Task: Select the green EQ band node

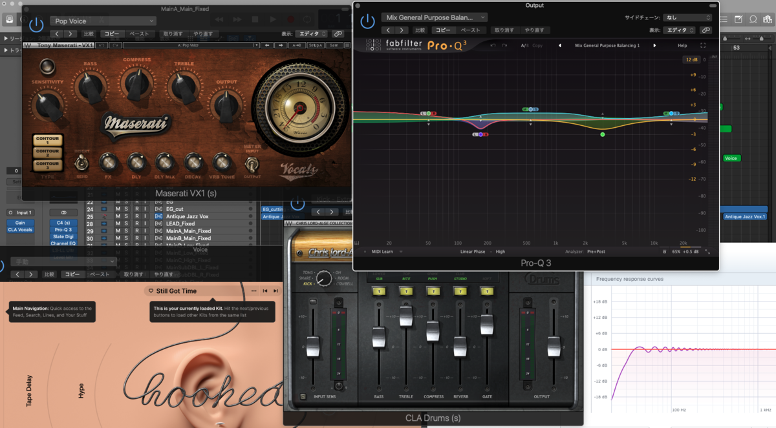Action: pyautogui.click(x=603, y=134)
